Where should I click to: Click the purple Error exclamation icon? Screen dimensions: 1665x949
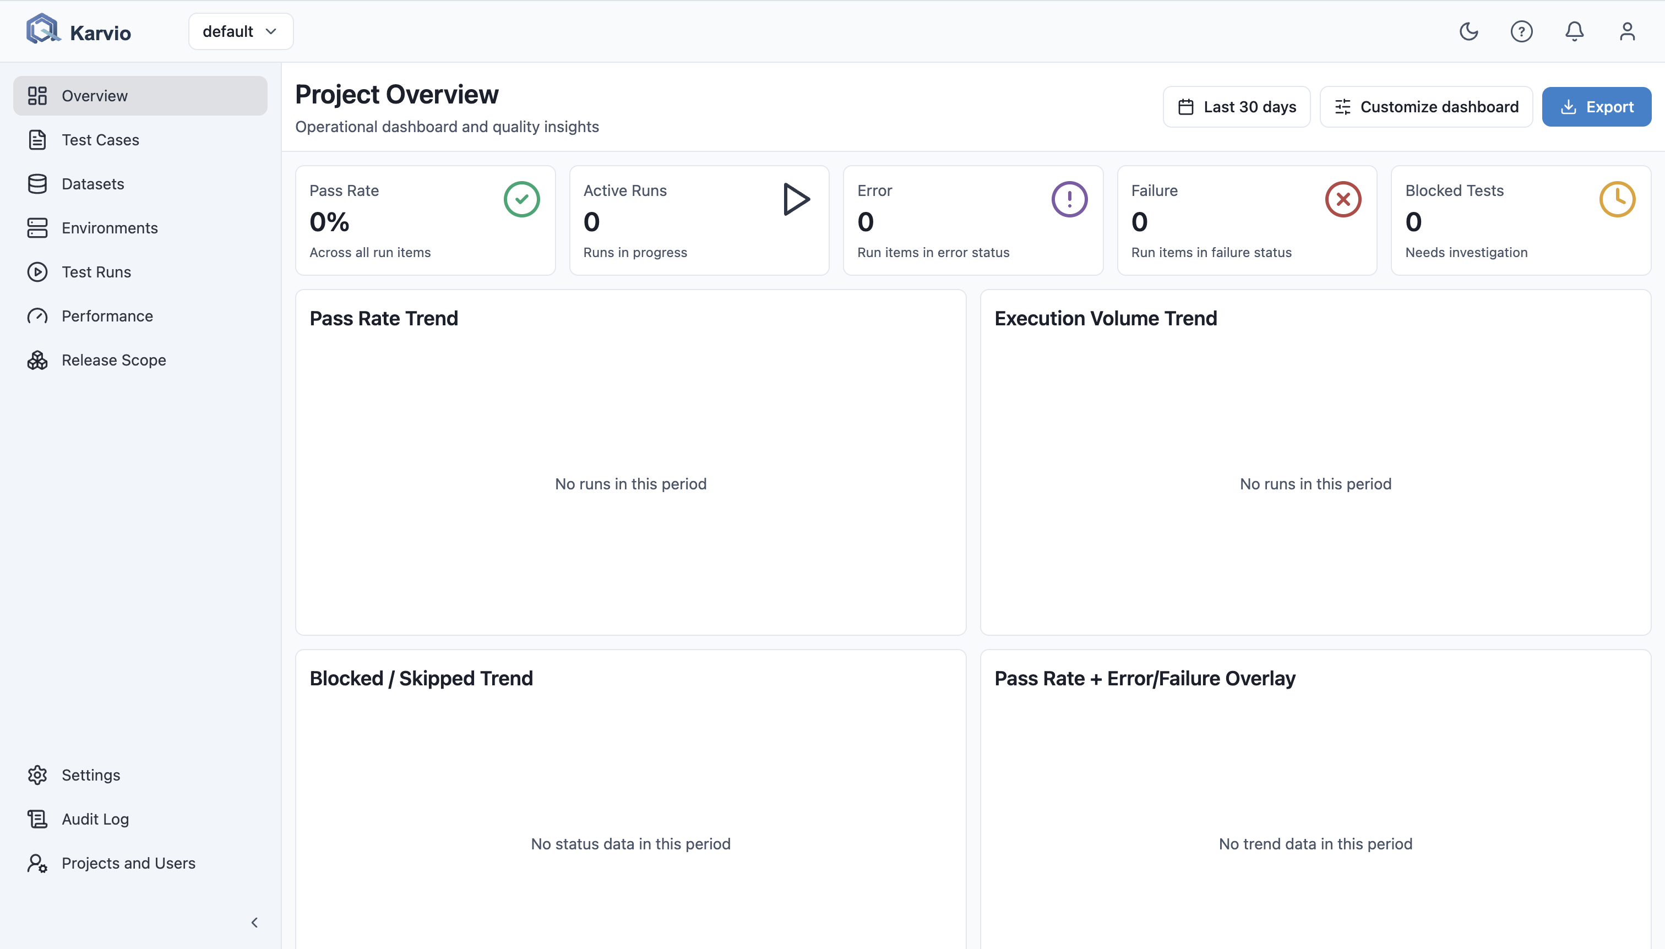click(1069, 199)
